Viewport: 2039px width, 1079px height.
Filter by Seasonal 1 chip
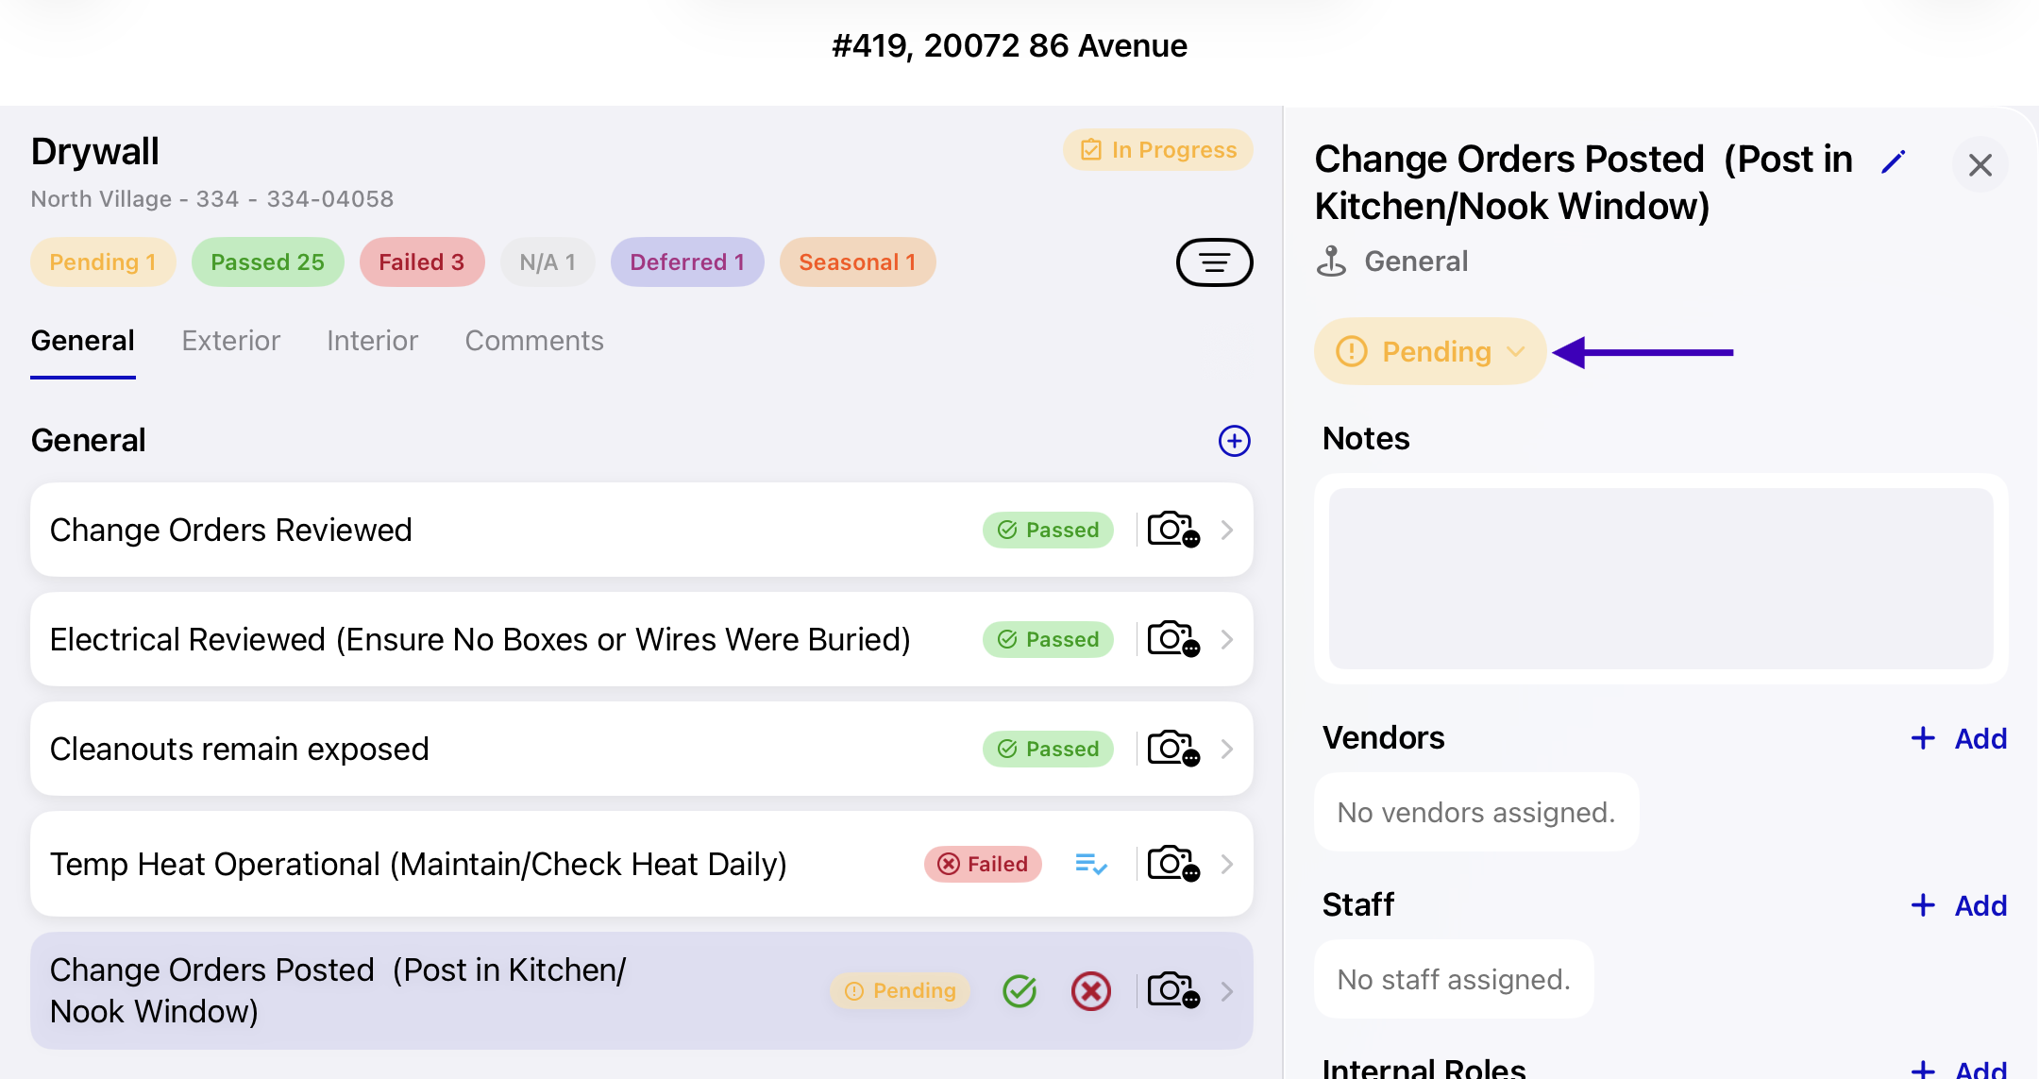pos(857,261)
